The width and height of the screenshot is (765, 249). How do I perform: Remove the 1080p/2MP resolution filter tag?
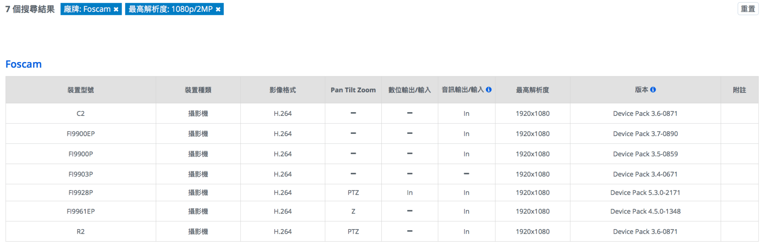[218, 10]
